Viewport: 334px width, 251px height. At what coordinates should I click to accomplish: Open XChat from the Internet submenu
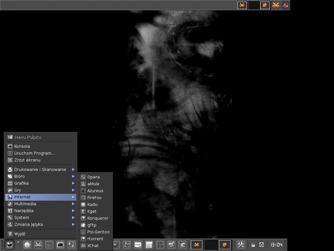click(x=95, y=246)
